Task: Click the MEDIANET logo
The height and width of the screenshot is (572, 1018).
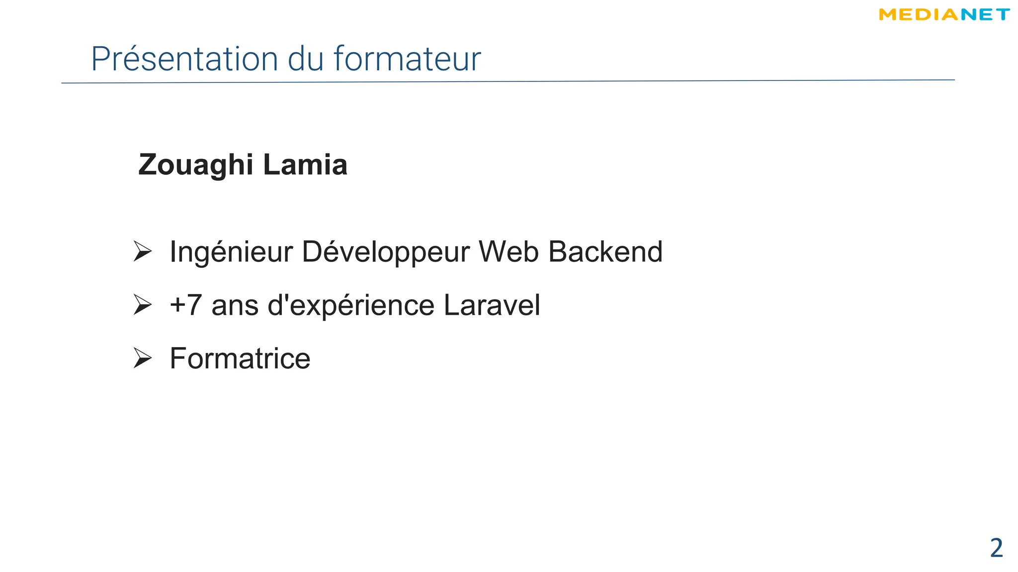Action: (x=944, y=15)
